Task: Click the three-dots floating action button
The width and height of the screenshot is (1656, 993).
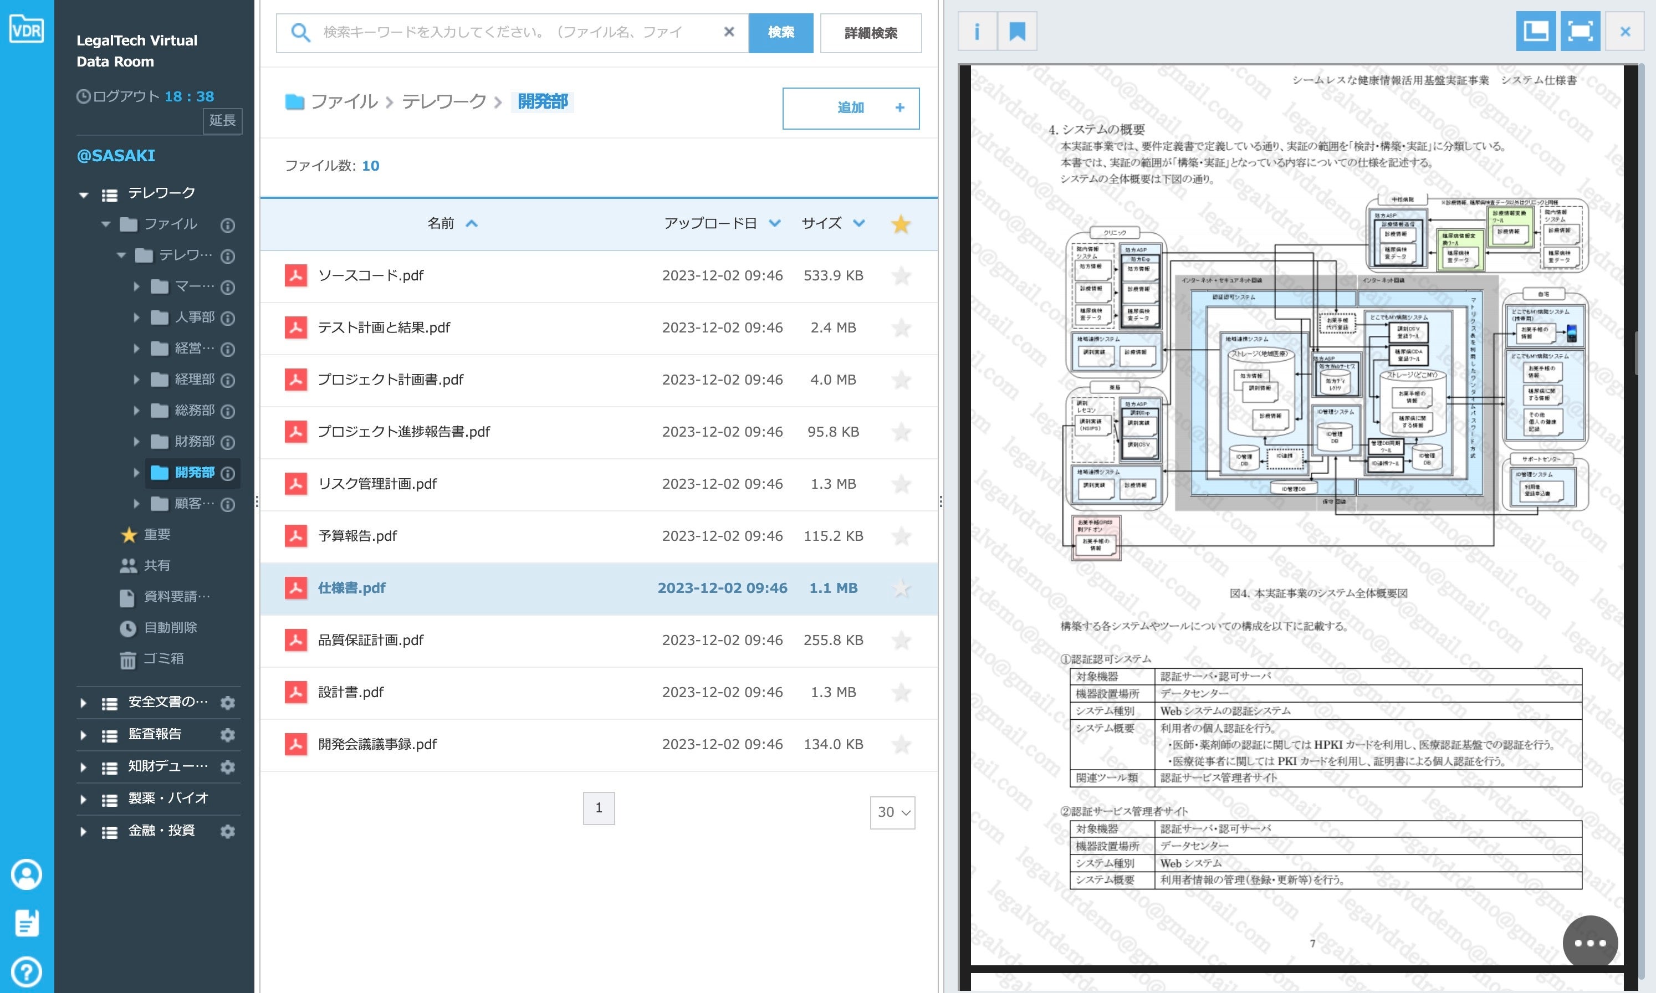Action: pos(1589,943)
